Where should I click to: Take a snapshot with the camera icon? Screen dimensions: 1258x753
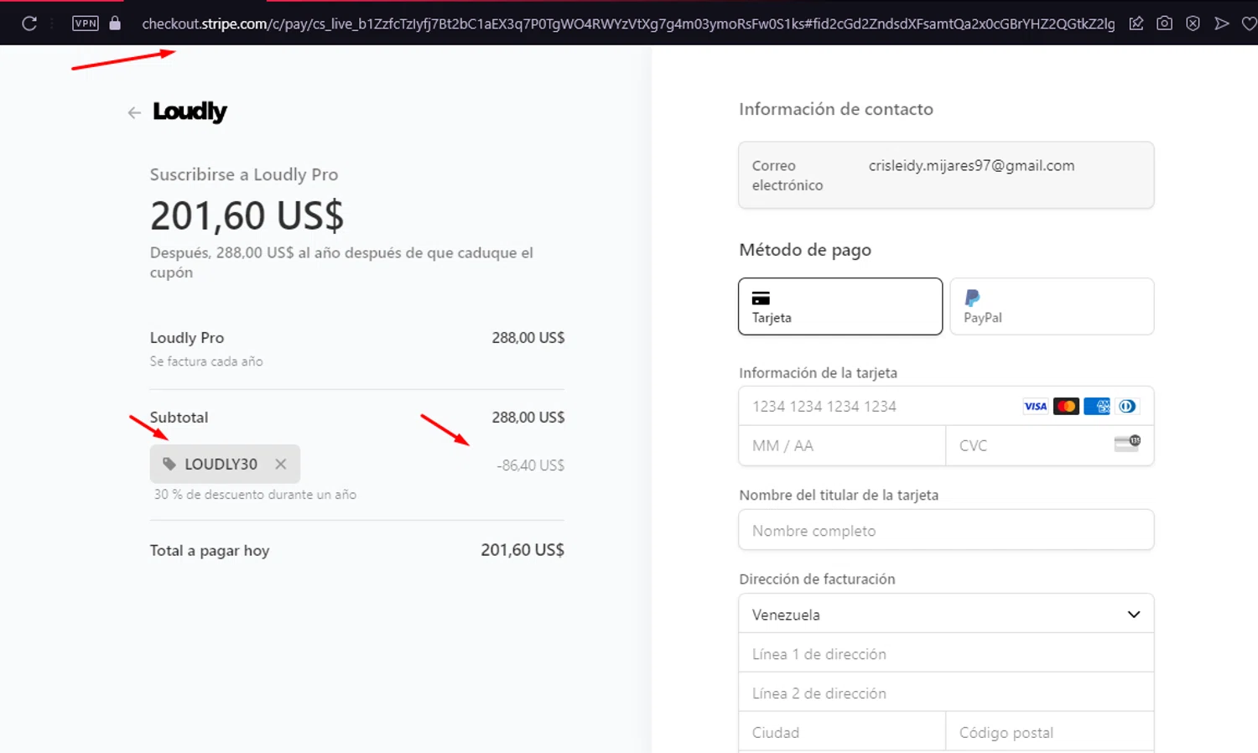coord(1164,23)
